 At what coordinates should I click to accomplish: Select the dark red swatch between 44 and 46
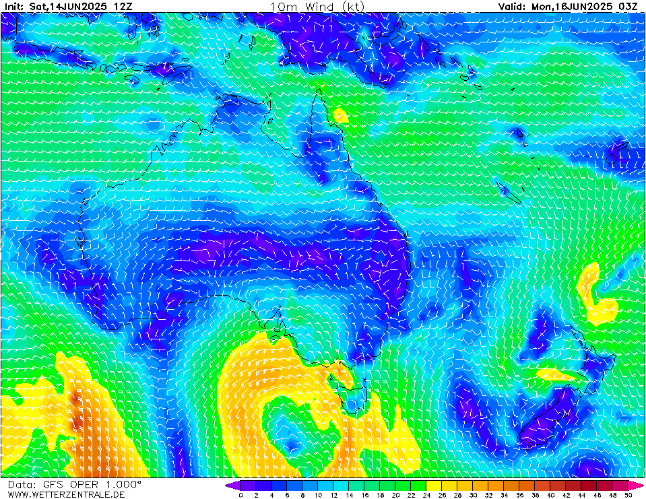click(589, 486)
